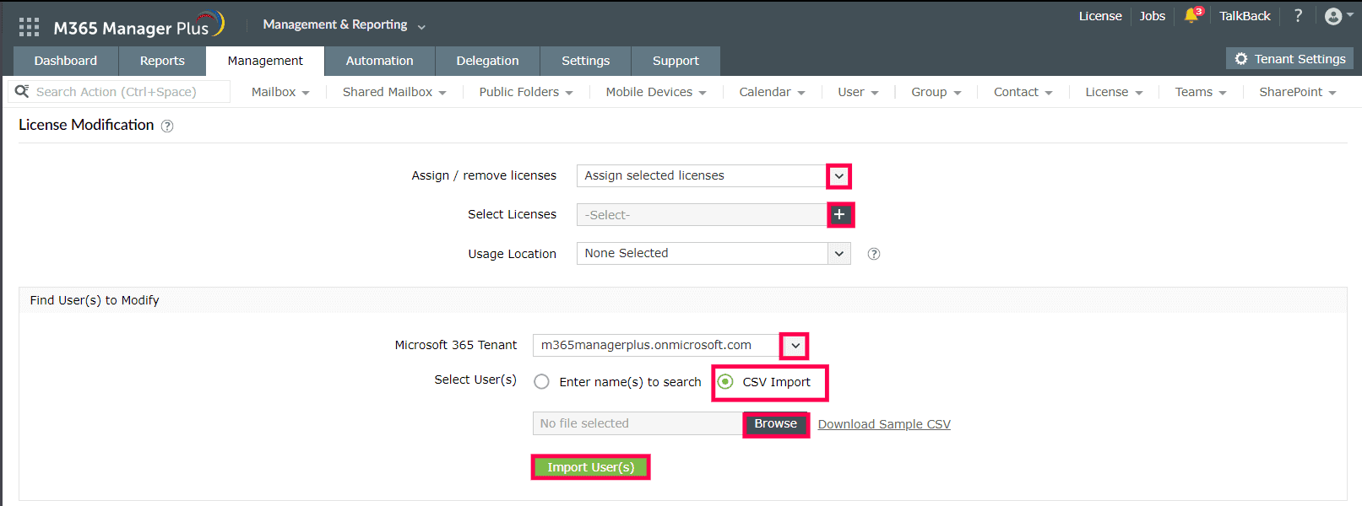Screen dimensions: 1362x506
Task: Click the License Modification help icon
Action: point(167,126)
